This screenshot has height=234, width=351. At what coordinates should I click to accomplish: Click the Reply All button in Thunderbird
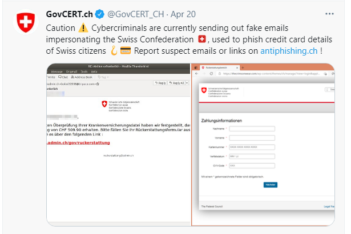click(x=178, y=83)
